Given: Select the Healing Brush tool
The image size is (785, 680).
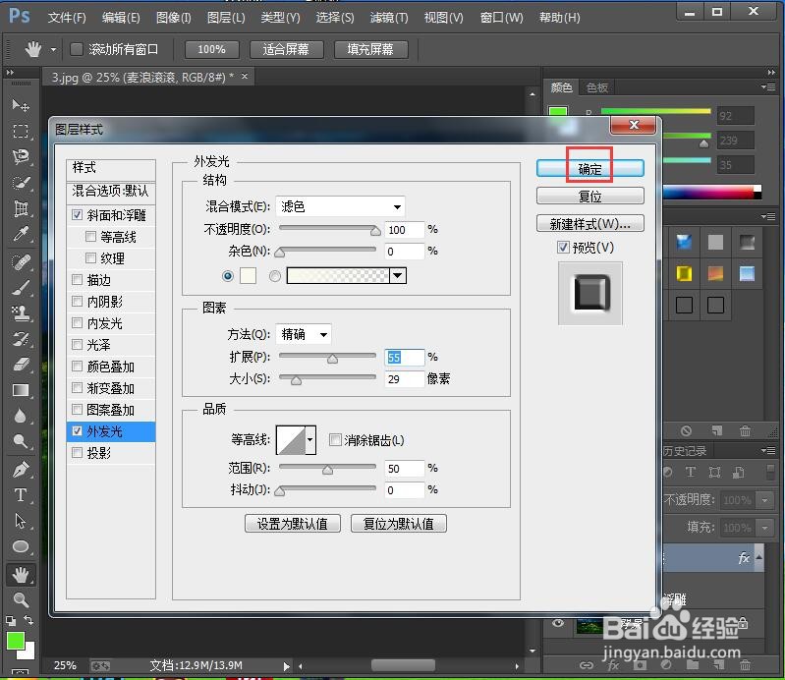Looking at the screenshot, I should [x=21, y=262].
